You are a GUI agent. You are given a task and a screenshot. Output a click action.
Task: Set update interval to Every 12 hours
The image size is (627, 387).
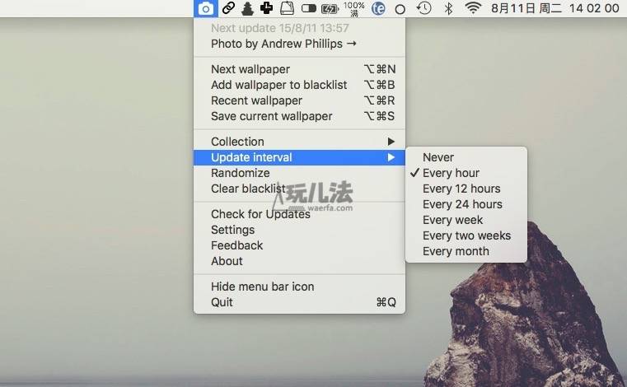tap(466, 189)
